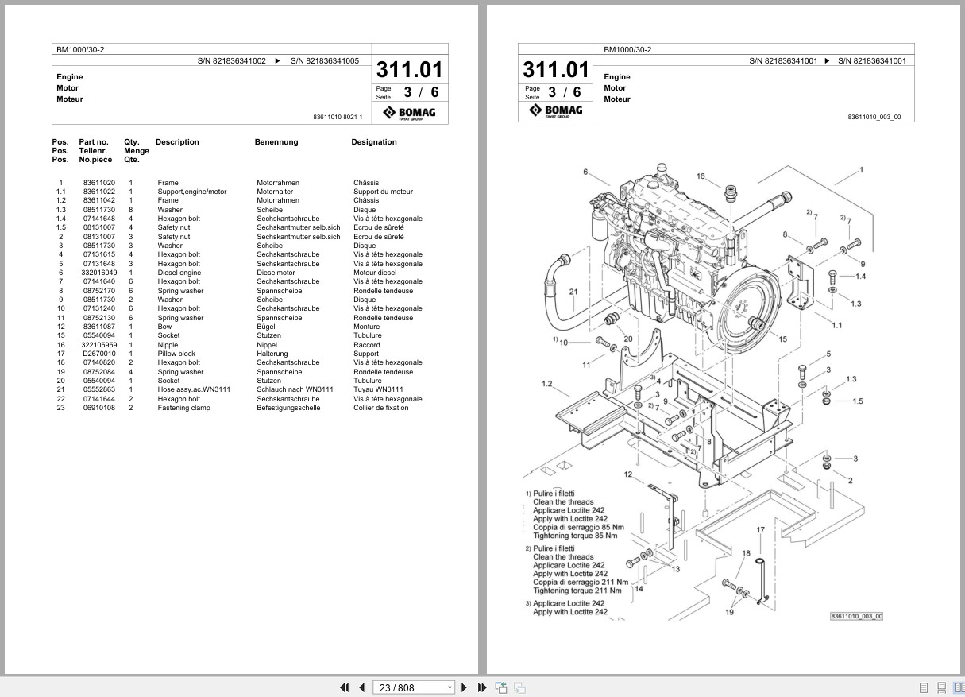The width and height of the screenshot is (965, 697).
Task: Click callout number 12 near the bow
Action: (628, 474)
